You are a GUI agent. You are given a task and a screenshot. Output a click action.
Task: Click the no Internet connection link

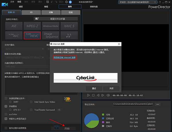(64, 58)
